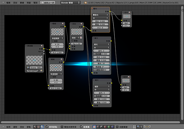Select the compositing nodes tree type icon
This screenshot has height=129, width=184.
point(42,127)
